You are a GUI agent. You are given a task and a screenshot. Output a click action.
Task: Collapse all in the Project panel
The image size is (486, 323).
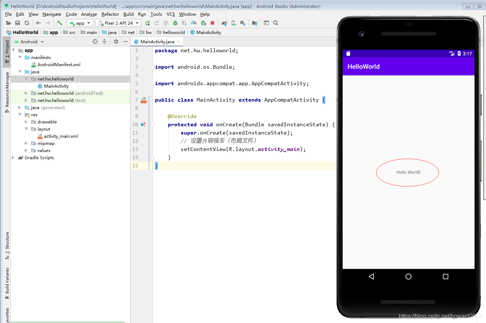pyautogui.click(x=104, y=41)
